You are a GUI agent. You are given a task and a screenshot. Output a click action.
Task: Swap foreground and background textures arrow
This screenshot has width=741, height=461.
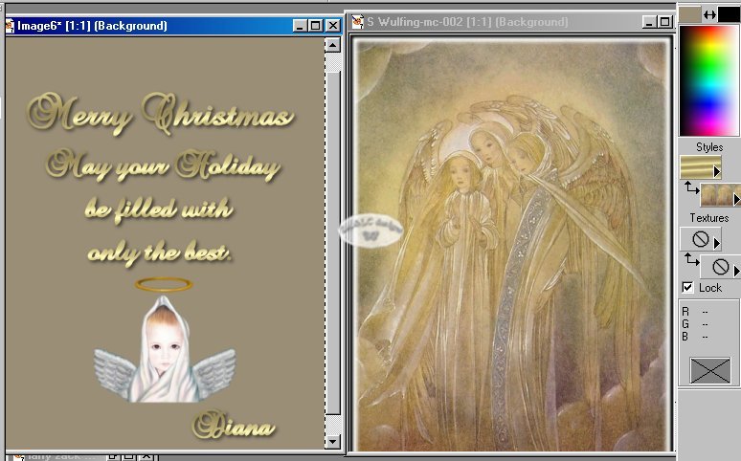[x=691, y=259]
